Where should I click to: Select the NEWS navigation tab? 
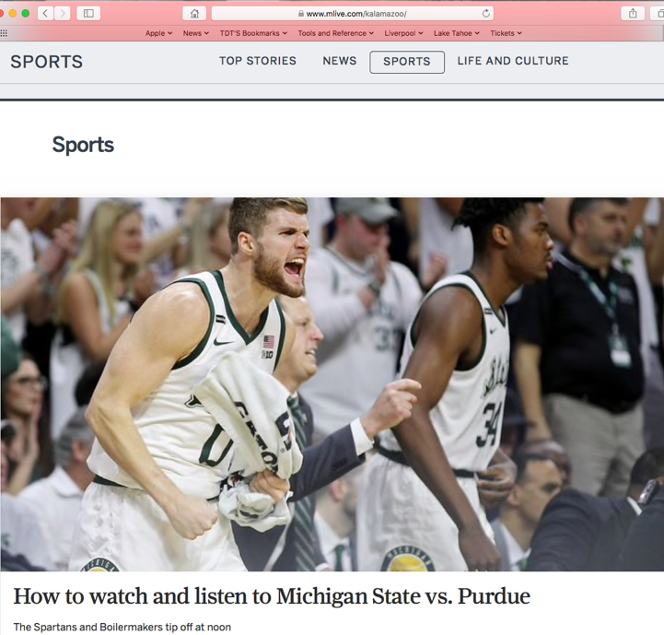coord(340,61)
